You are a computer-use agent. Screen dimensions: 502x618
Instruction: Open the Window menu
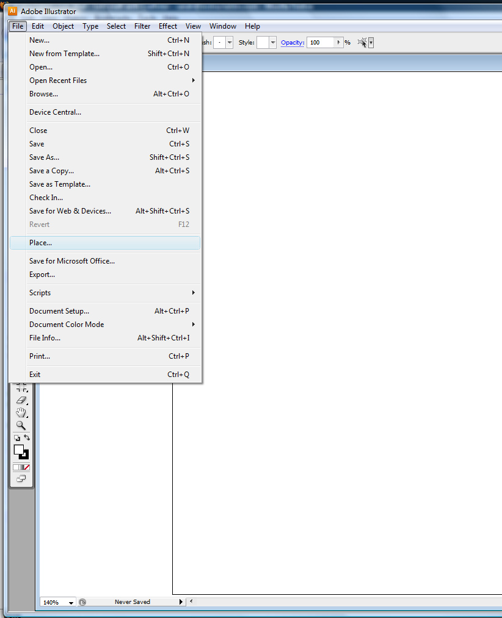[222, 26]
